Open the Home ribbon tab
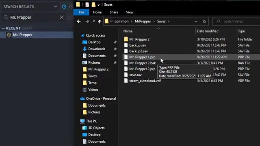260x146 pixels. (97, 12)
